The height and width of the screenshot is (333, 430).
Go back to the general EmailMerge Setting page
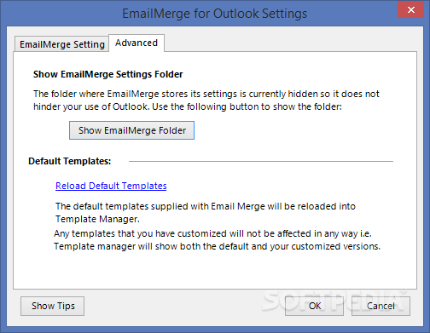tap(61, 44)
